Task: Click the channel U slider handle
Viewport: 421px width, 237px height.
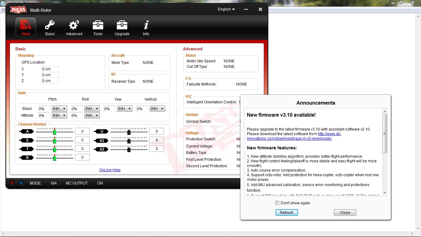Action: (x=129, y=132)
